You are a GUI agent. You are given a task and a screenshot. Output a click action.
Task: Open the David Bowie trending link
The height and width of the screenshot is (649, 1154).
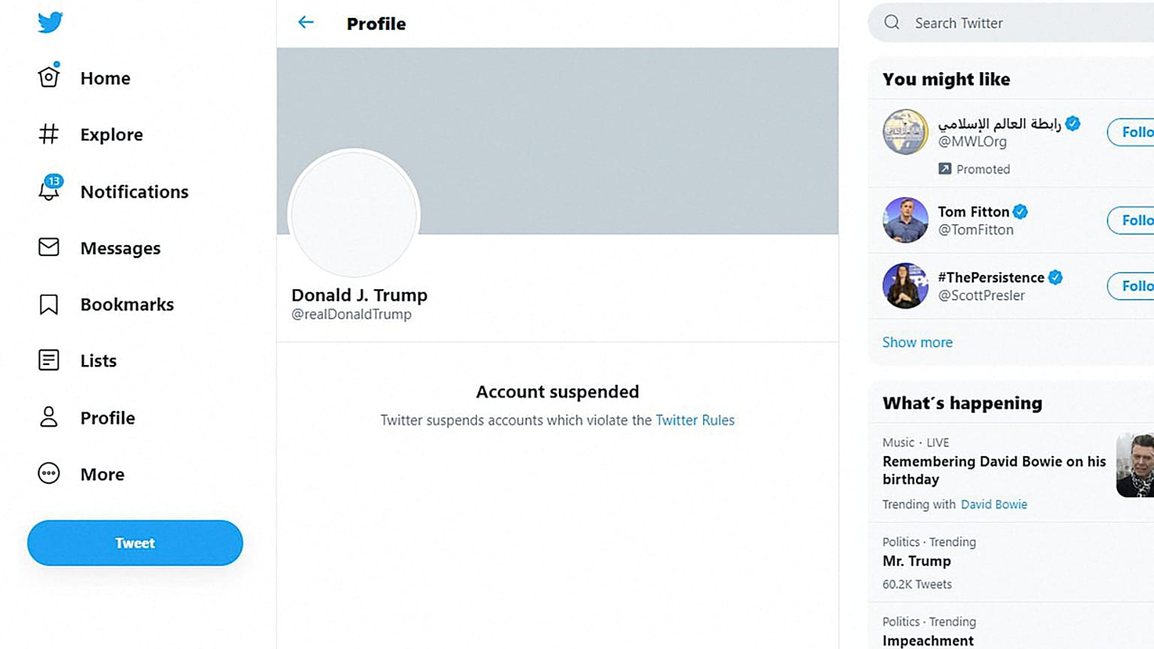click(x=994, y=504)
